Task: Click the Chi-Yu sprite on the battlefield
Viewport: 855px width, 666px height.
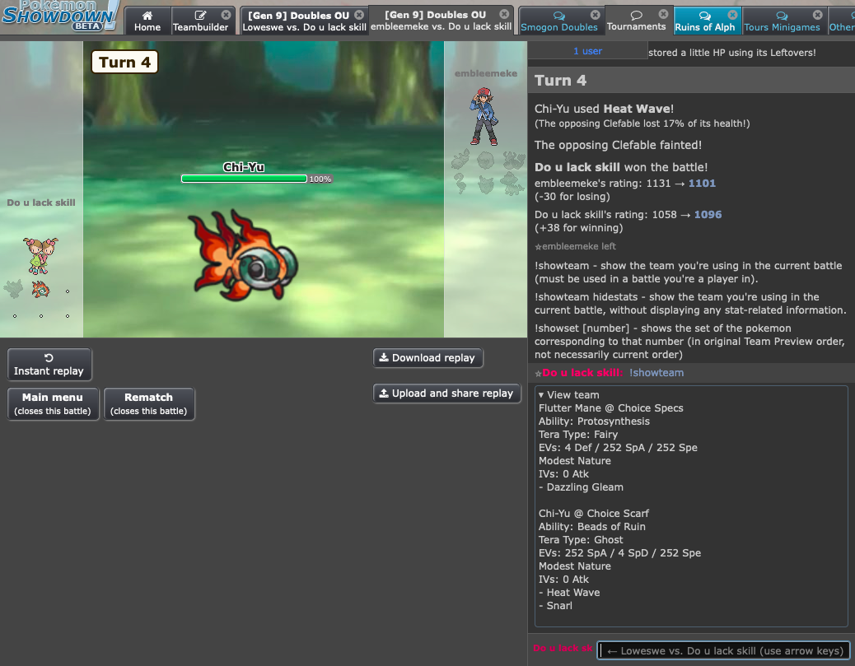Action: coord(243,256)
